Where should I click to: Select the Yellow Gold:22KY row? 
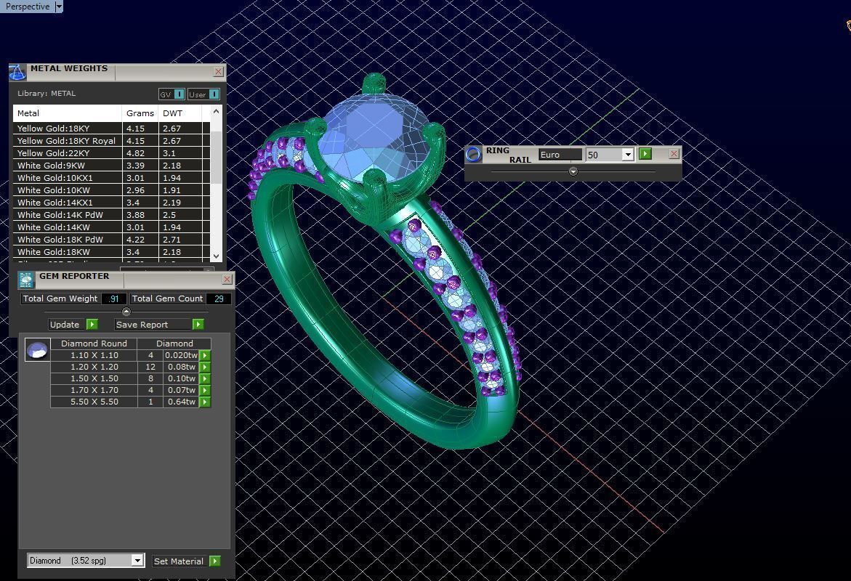111,153
